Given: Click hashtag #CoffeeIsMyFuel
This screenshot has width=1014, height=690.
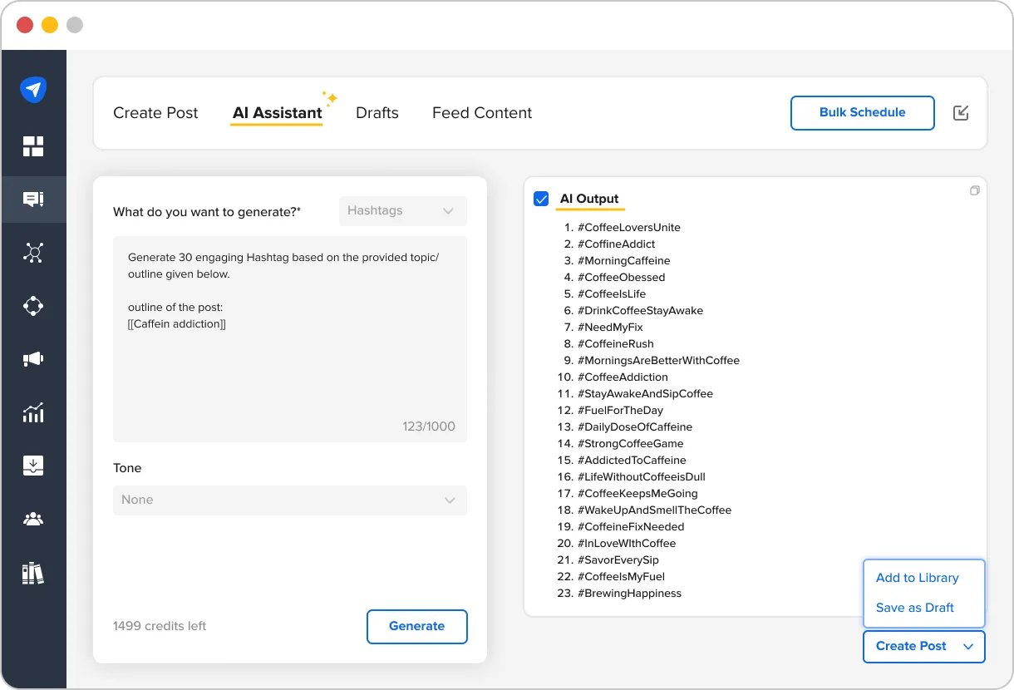Looking at the screenshot, I should [622, 577].
